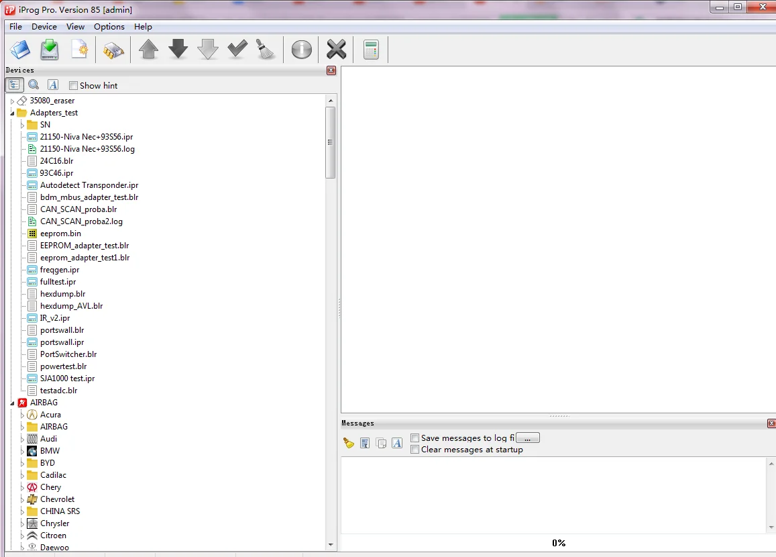Viewport: 776px width, 557px height.
Task: Click the 0% progress bar
Action: 558,543
